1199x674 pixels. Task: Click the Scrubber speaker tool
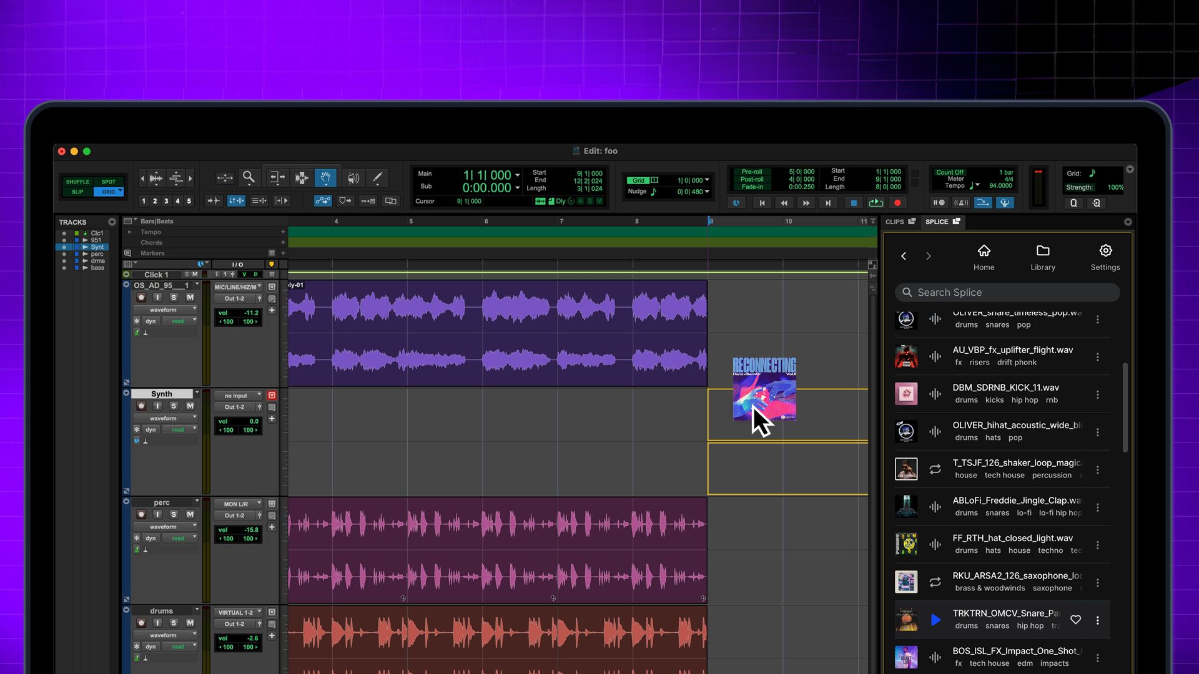tap(352, 177)
